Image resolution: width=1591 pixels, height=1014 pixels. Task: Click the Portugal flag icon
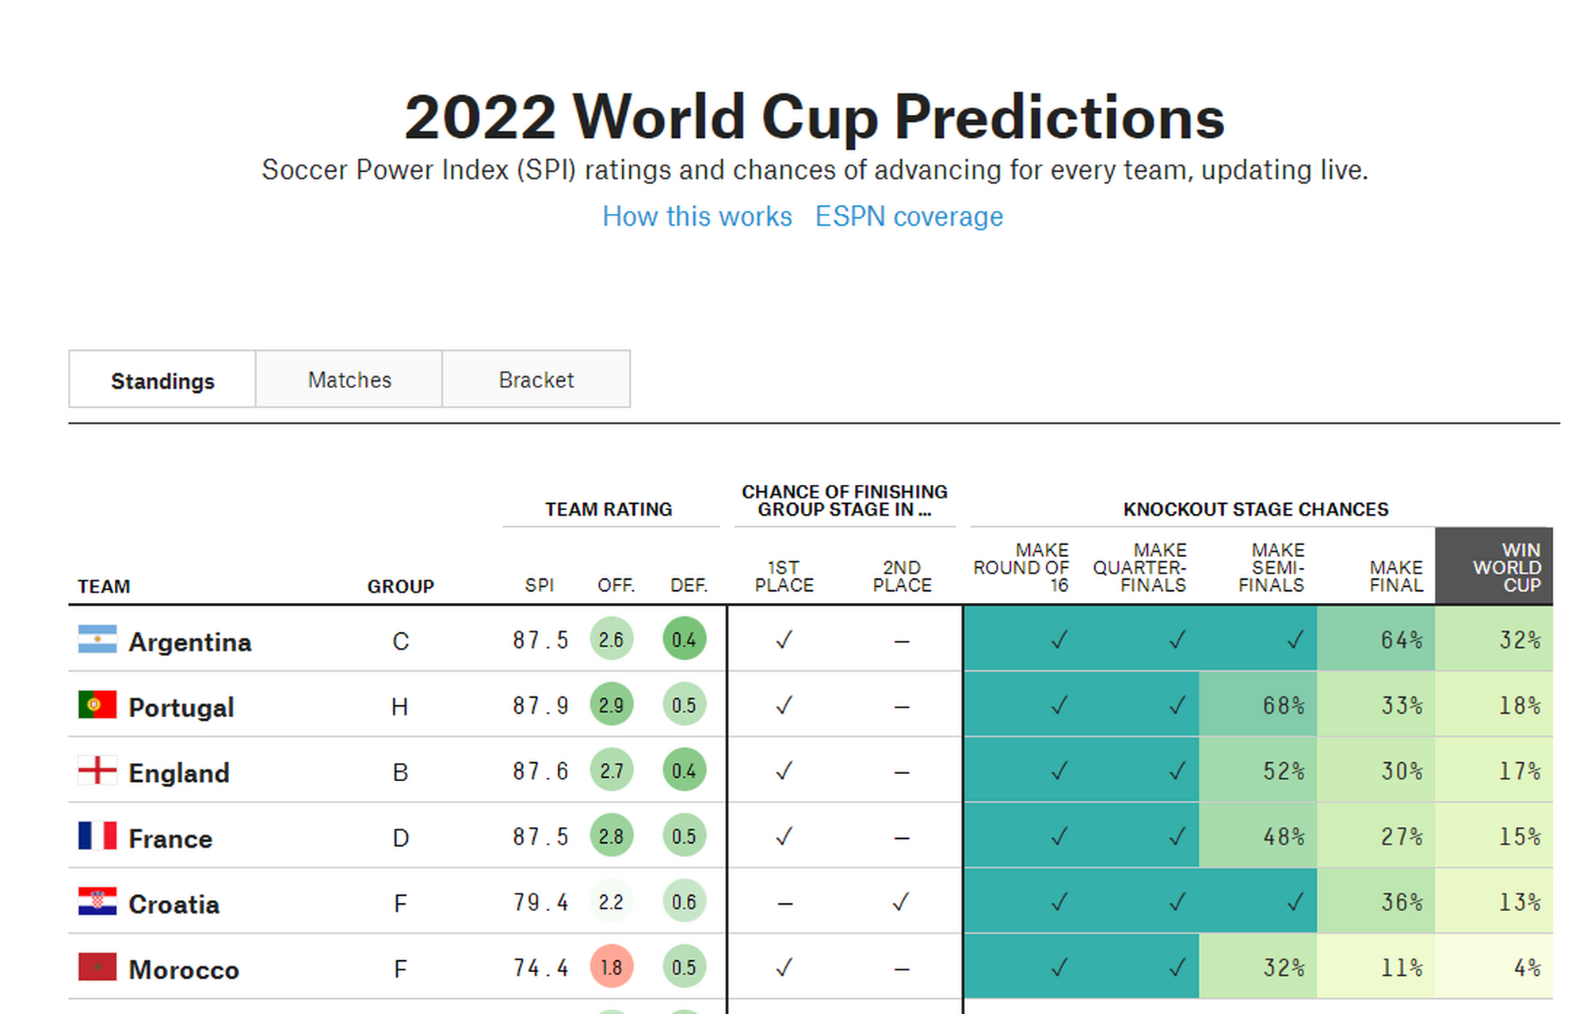[97, 704]
